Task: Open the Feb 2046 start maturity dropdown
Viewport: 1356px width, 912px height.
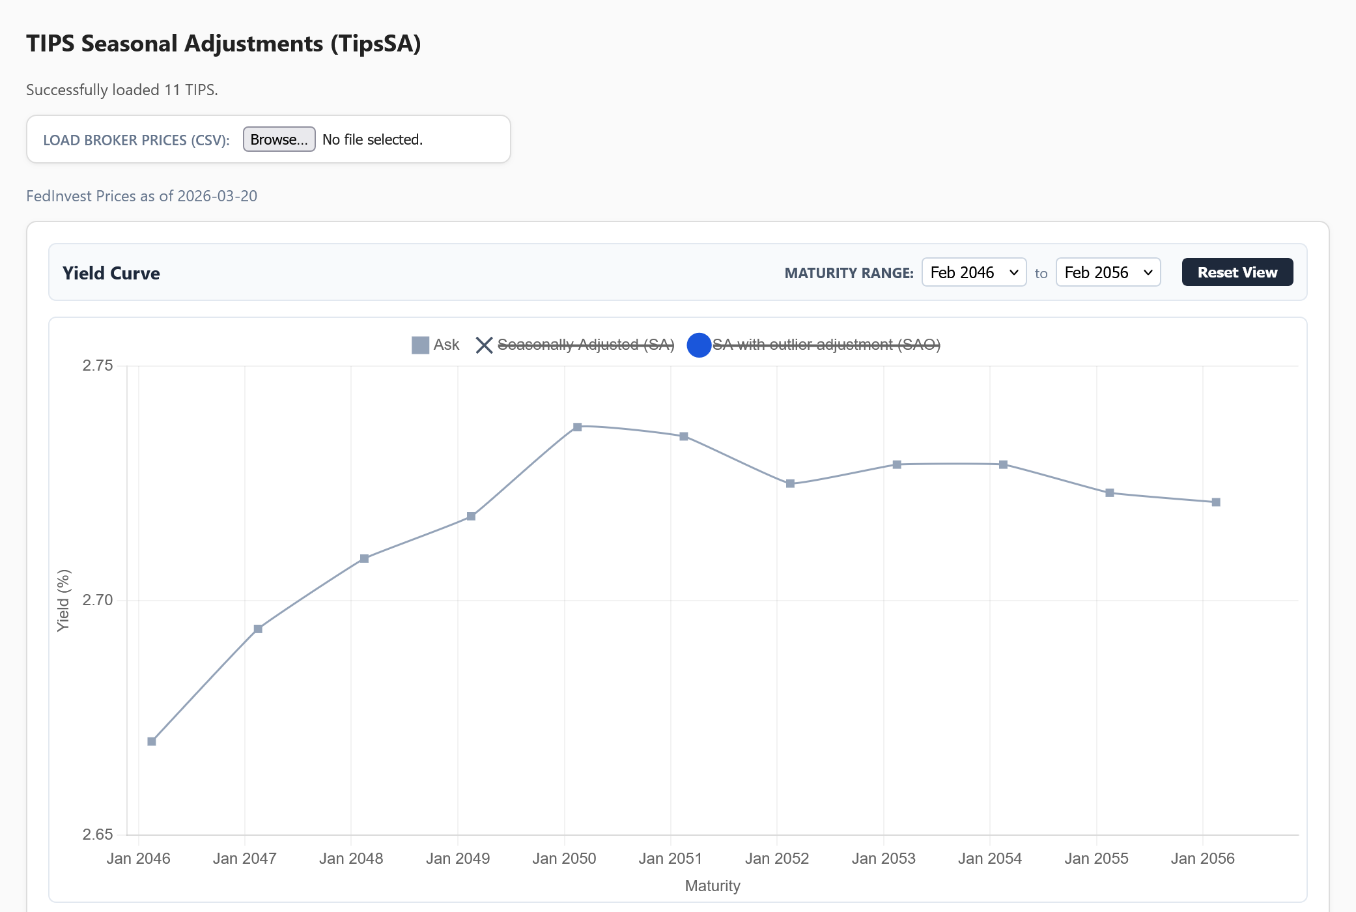Action: click(974, 272)
